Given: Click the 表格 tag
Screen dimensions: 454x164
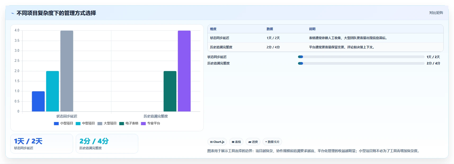Looking at the screenshot, I should [x=236, y=142].
